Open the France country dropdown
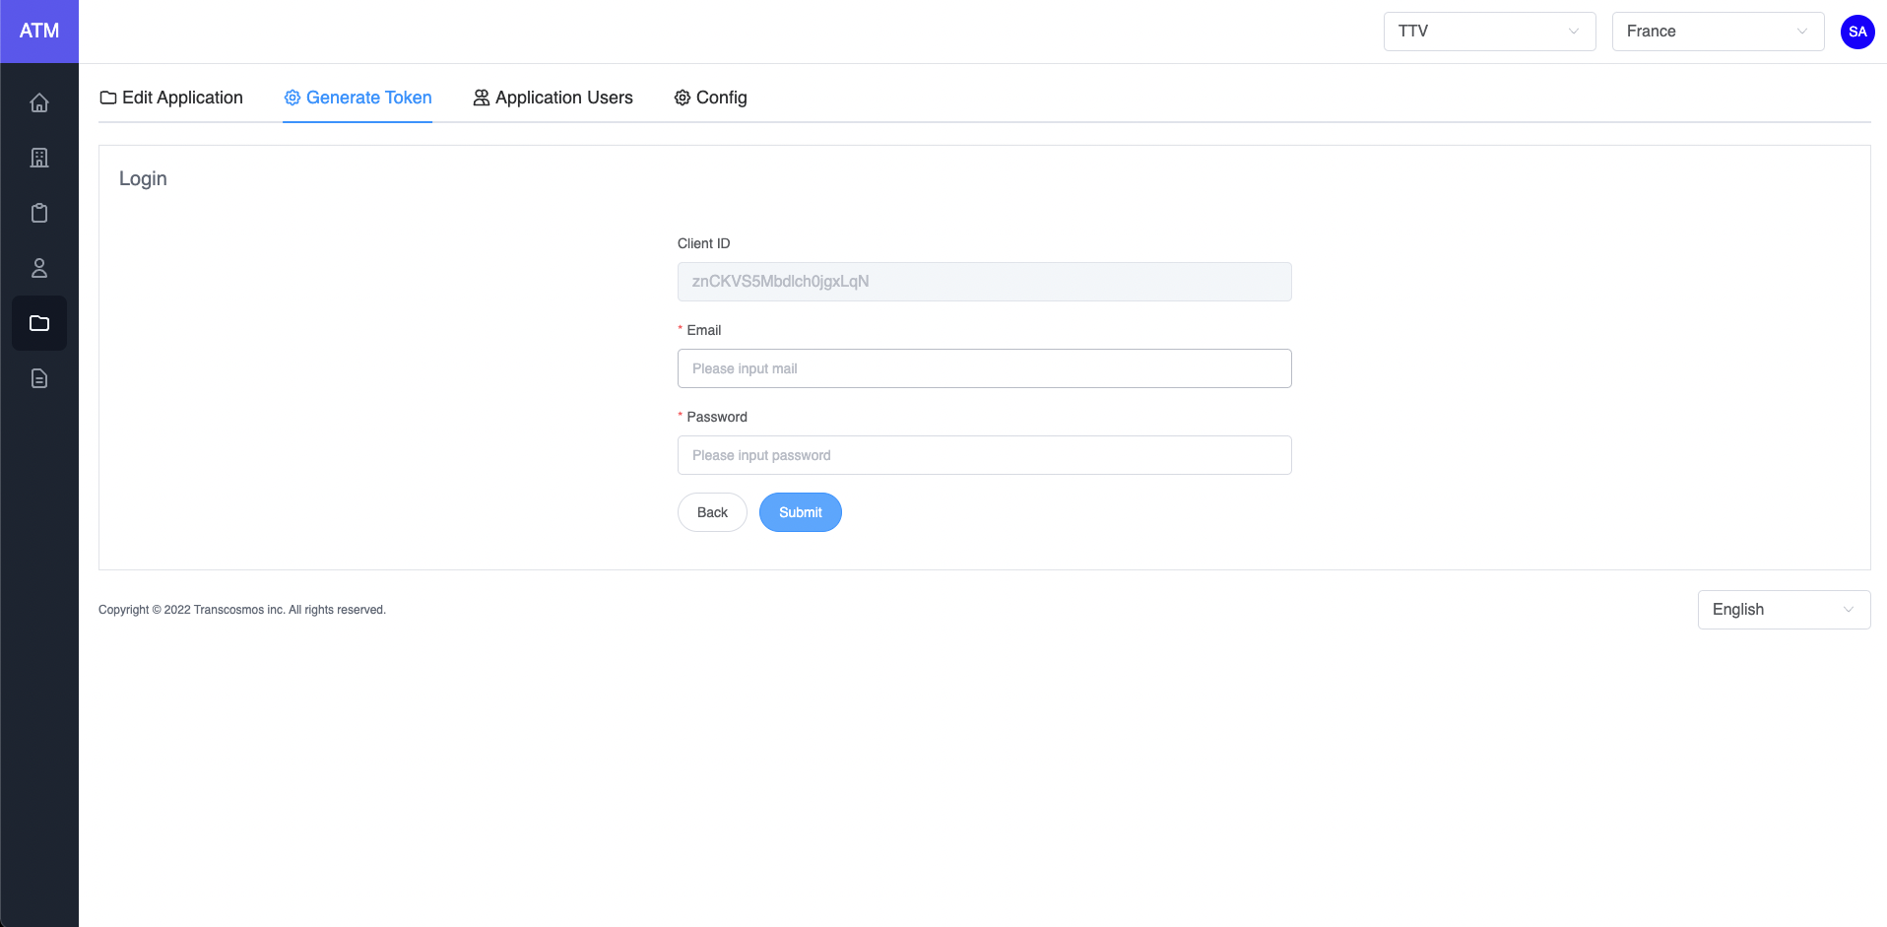This screenshot has width=1887, height=927. click(x=1718, y=32)
